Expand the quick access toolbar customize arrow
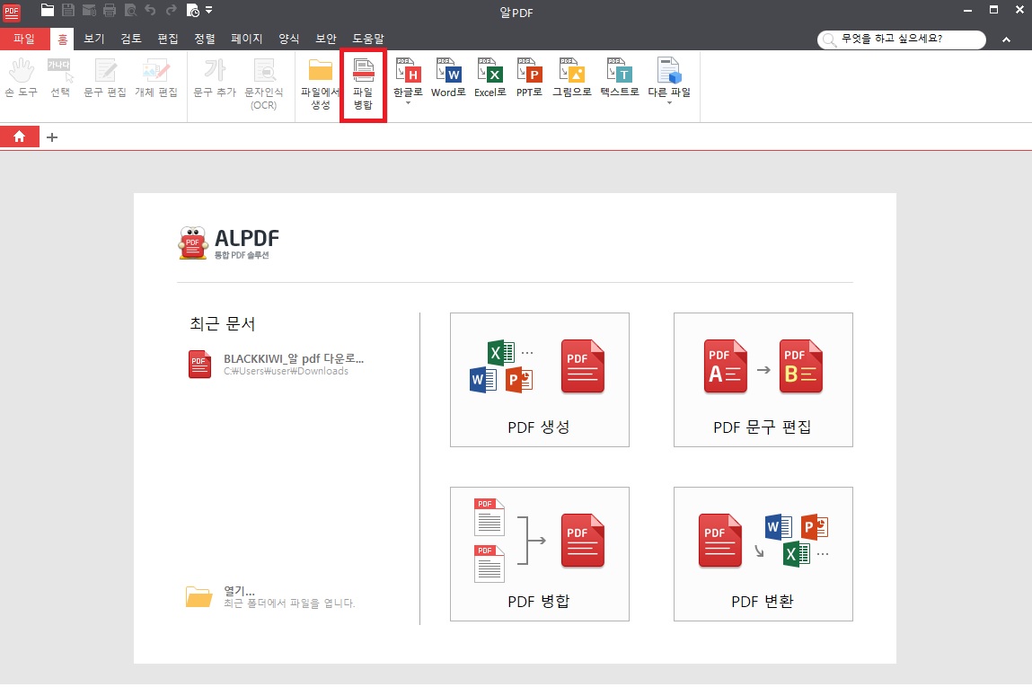1032x687 pixels. 208,10
